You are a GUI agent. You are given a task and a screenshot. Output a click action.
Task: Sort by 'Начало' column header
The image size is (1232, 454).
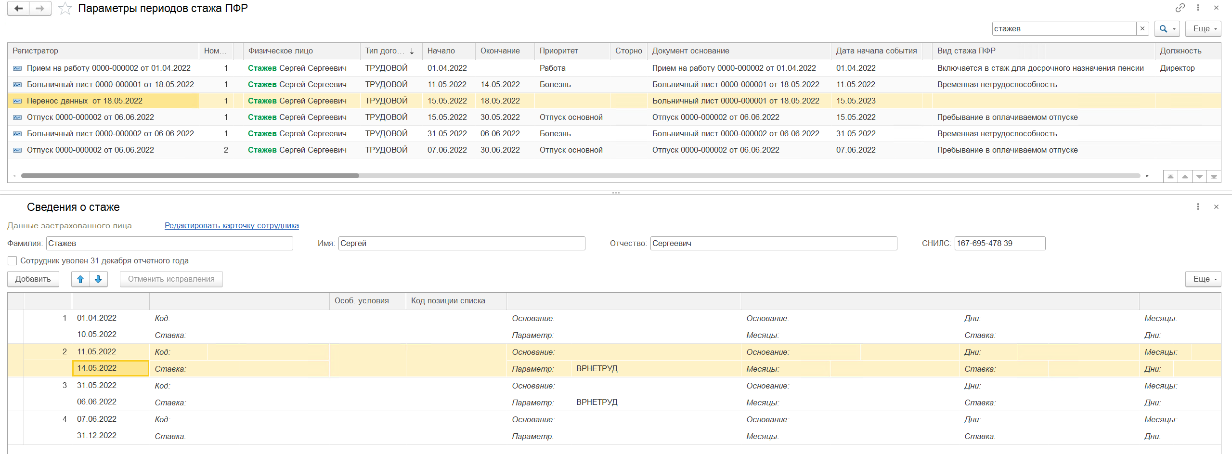[449, 51]
